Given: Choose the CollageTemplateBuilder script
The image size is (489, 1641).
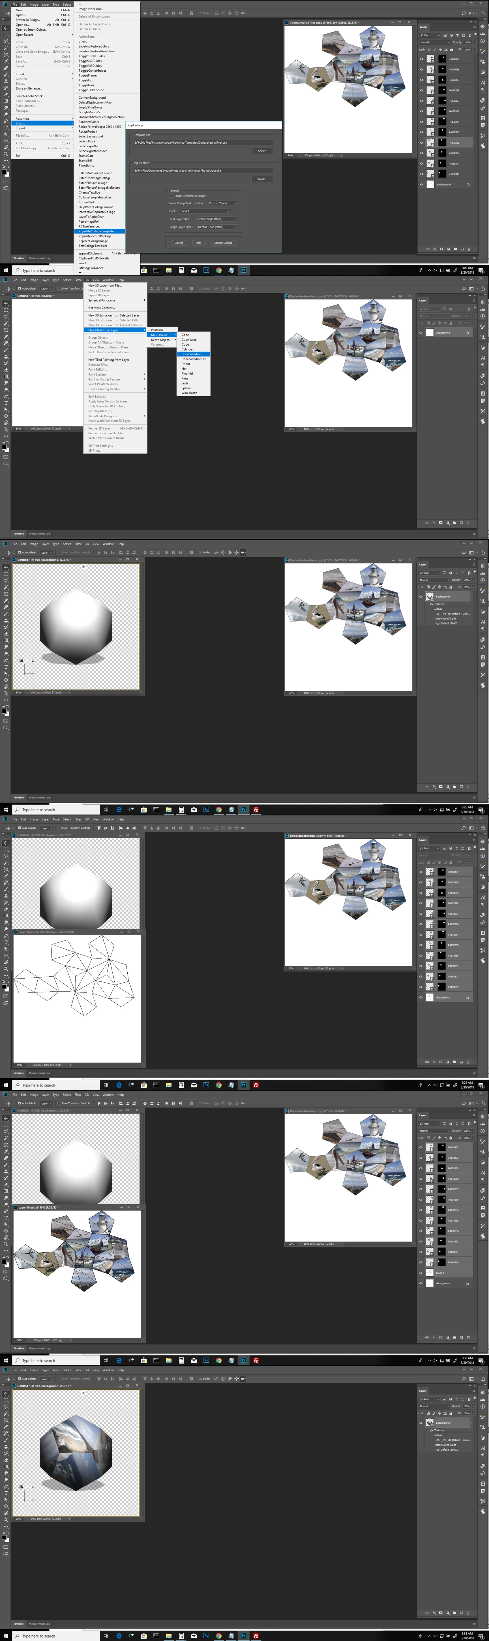Looking at the screenshot, I should click(100, 197).
